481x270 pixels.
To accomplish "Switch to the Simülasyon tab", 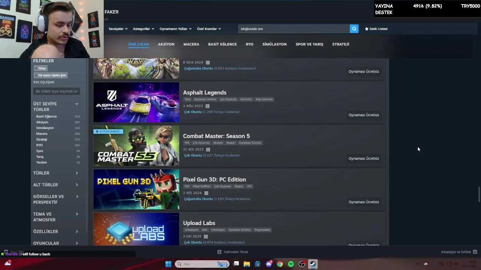I will tap(274, 44).
